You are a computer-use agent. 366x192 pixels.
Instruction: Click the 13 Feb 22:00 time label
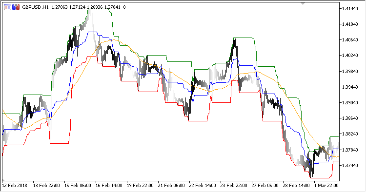tap(46, 186)
